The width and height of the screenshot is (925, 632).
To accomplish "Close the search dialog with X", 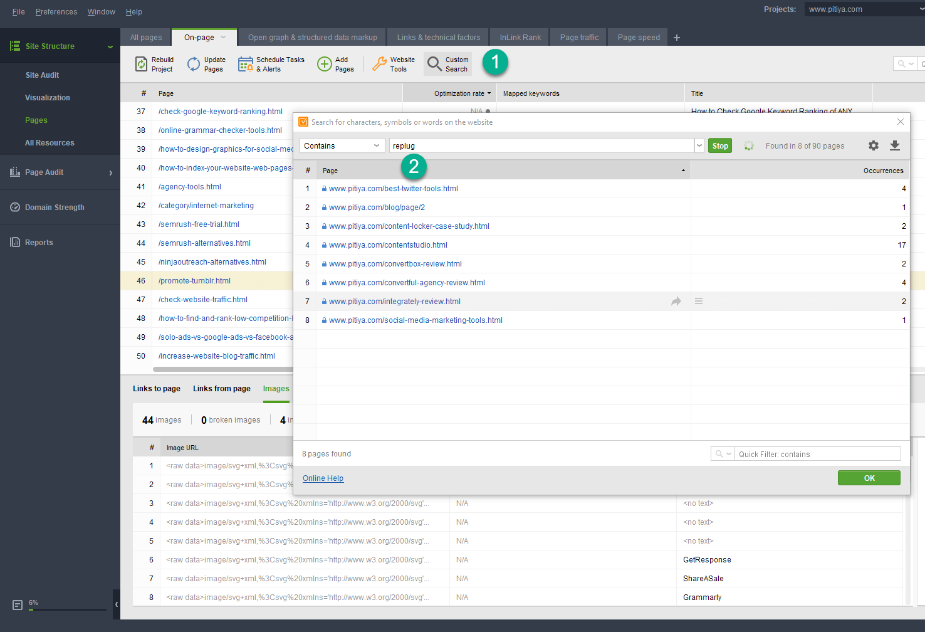I will [901, 122].
